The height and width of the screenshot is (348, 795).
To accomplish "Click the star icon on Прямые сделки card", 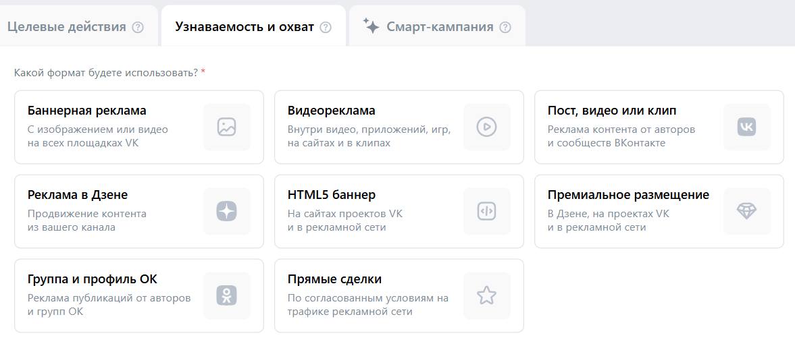I will point(487,295).
